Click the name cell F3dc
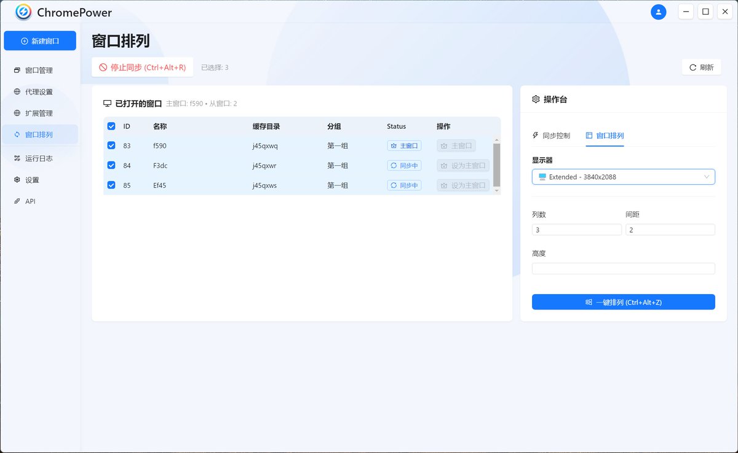The height and width of the screenshot is (453, 738). (x=160, y=166)
